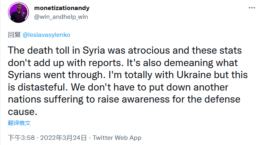
Task: Click the word "Ukraine" in the tweet
Action: [x=194, y=75]
